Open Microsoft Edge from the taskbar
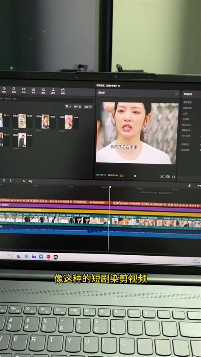This screenshot has height=357, width=201. (26, 257)
